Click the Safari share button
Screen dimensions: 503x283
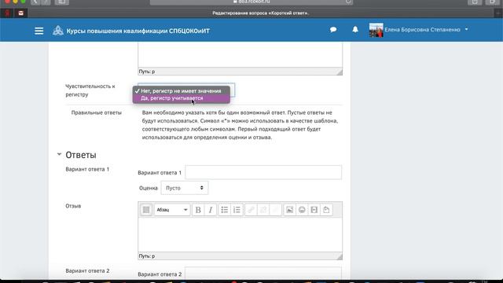(x=475, y=2)
